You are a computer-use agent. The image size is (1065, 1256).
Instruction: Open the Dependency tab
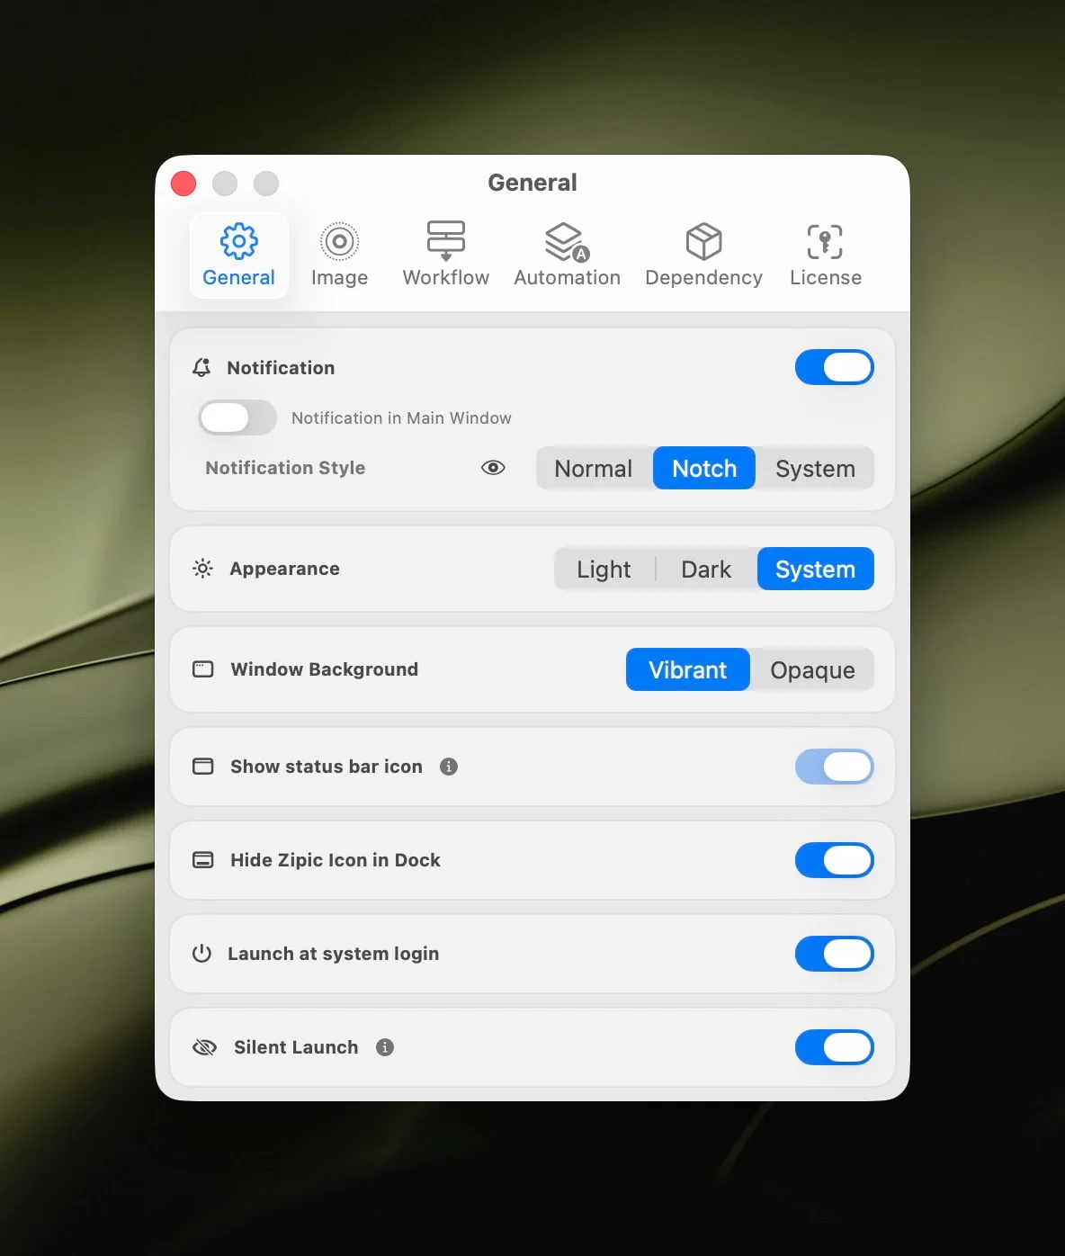click(x=703, y=256)
